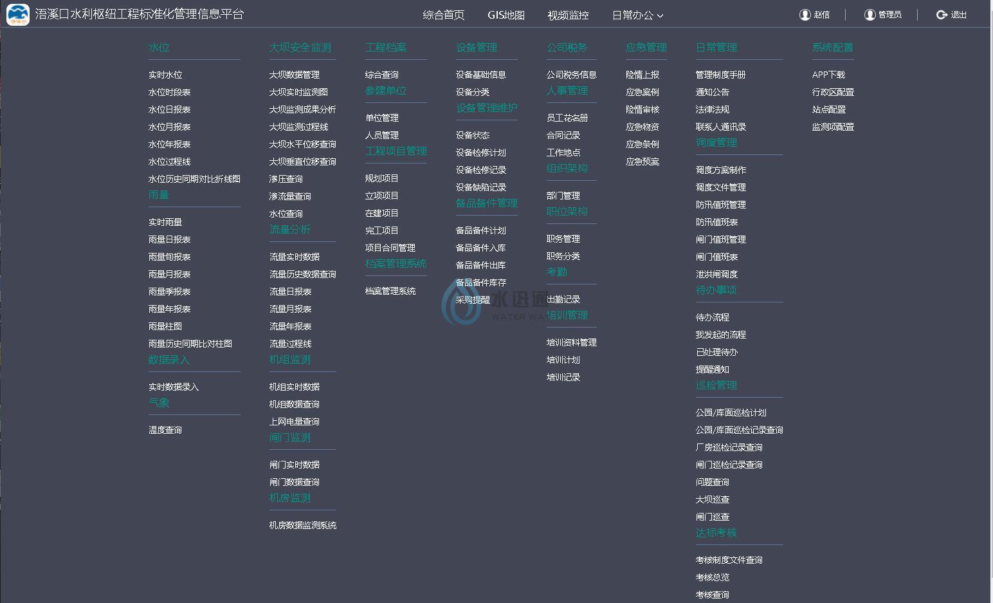993x603 pixels.
Task: Open 实时数据录入 page
Action: click(174, 387)
